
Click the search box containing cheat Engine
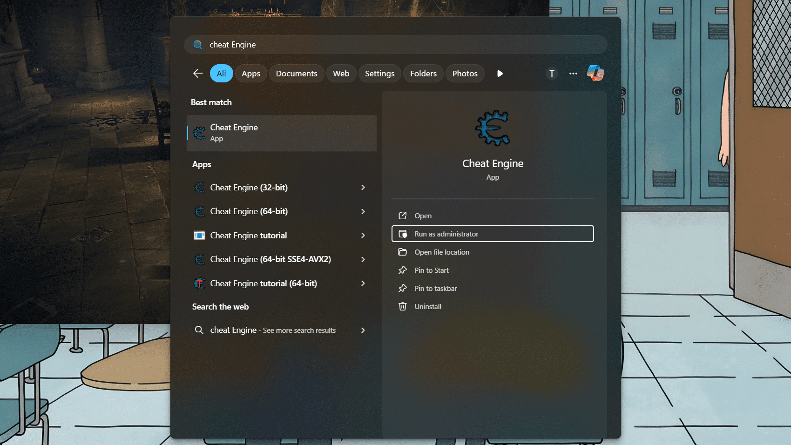[x=396, y=45]
